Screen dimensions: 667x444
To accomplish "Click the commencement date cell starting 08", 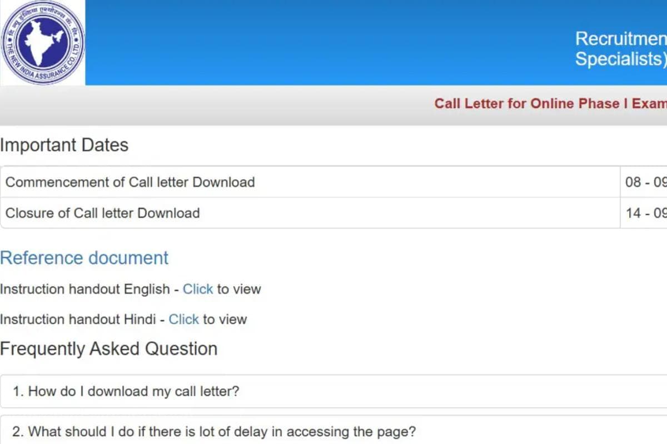I will (x=645, y=182).
